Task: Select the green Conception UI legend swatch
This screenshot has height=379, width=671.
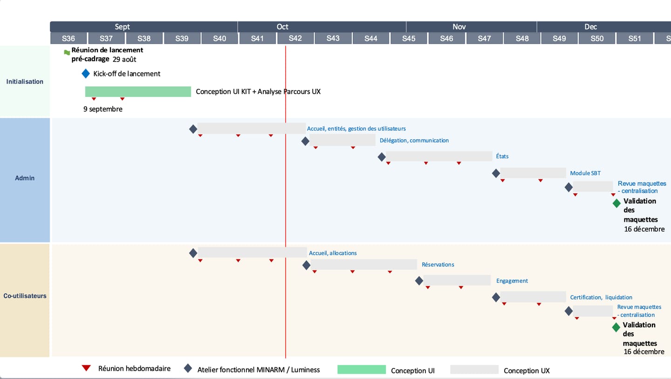Action: coord(362,370)
